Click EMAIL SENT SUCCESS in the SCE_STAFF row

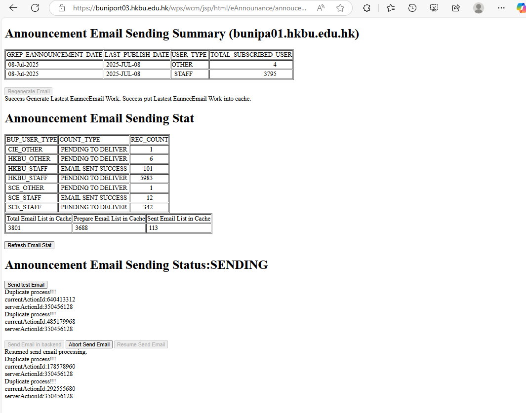pyautogui.click(x=93, y=197)
